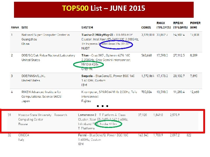
Task: Open the Fermi system name
Action: (82, 135)
